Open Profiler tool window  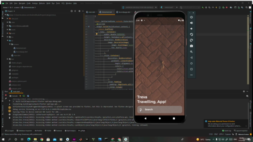tap(39, 131)
